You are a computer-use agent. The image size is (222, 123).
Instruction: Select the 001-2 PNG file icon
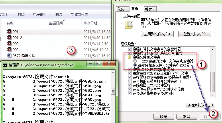pyautogui.click(x=9, y=38)
